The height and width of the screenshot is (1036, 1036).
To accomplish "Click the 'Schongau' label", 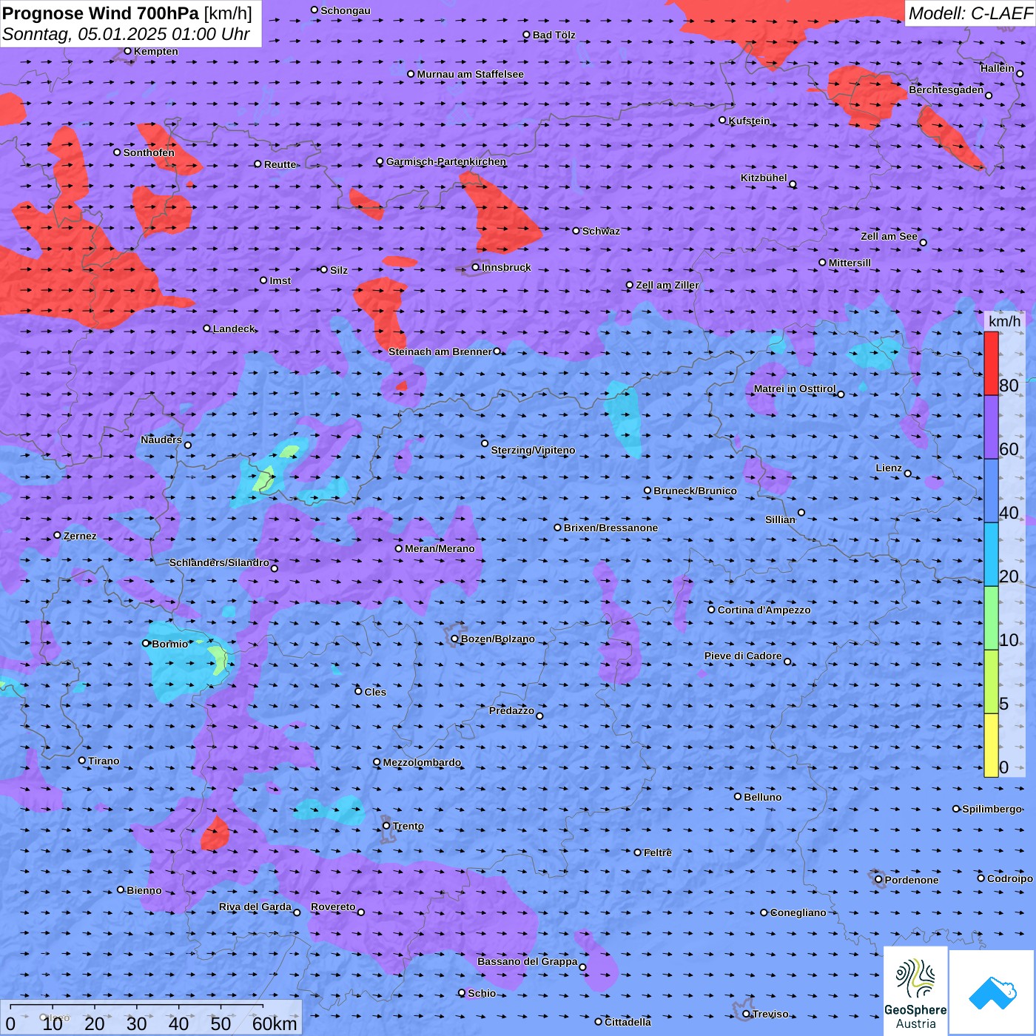I will (x=345, y=10).
